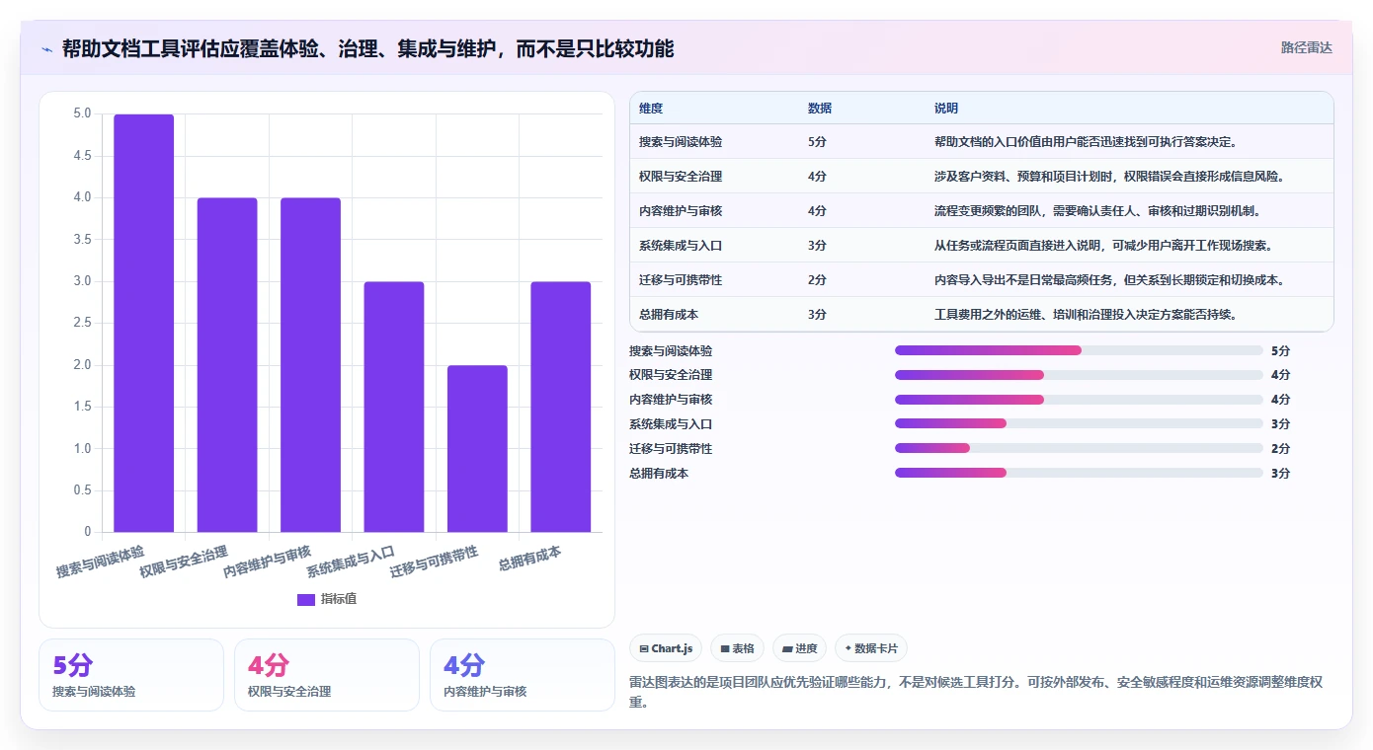The width and height of the screenshot is (1373, 750).
Task: Click the lightning icon beside the title
Action: 47,49
